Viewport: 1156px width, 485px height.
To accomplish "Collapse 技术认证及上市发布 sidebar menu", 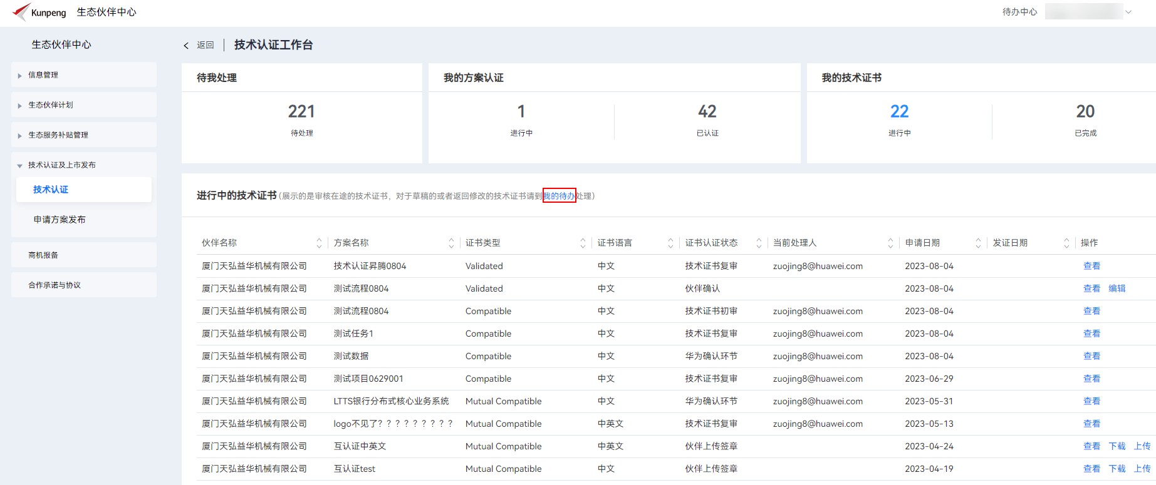I will (84, 165).
